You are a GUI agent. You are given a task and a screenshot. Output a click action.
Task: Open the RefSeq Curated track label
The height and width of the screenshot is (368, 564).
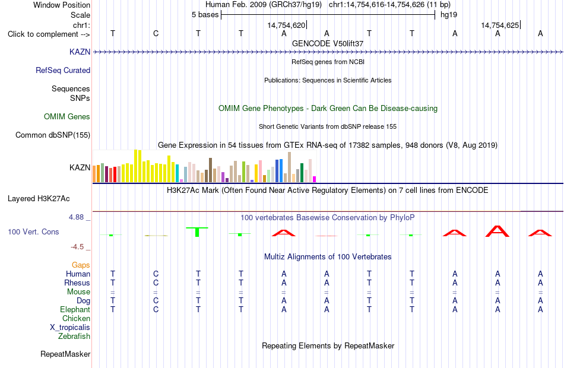62,70
